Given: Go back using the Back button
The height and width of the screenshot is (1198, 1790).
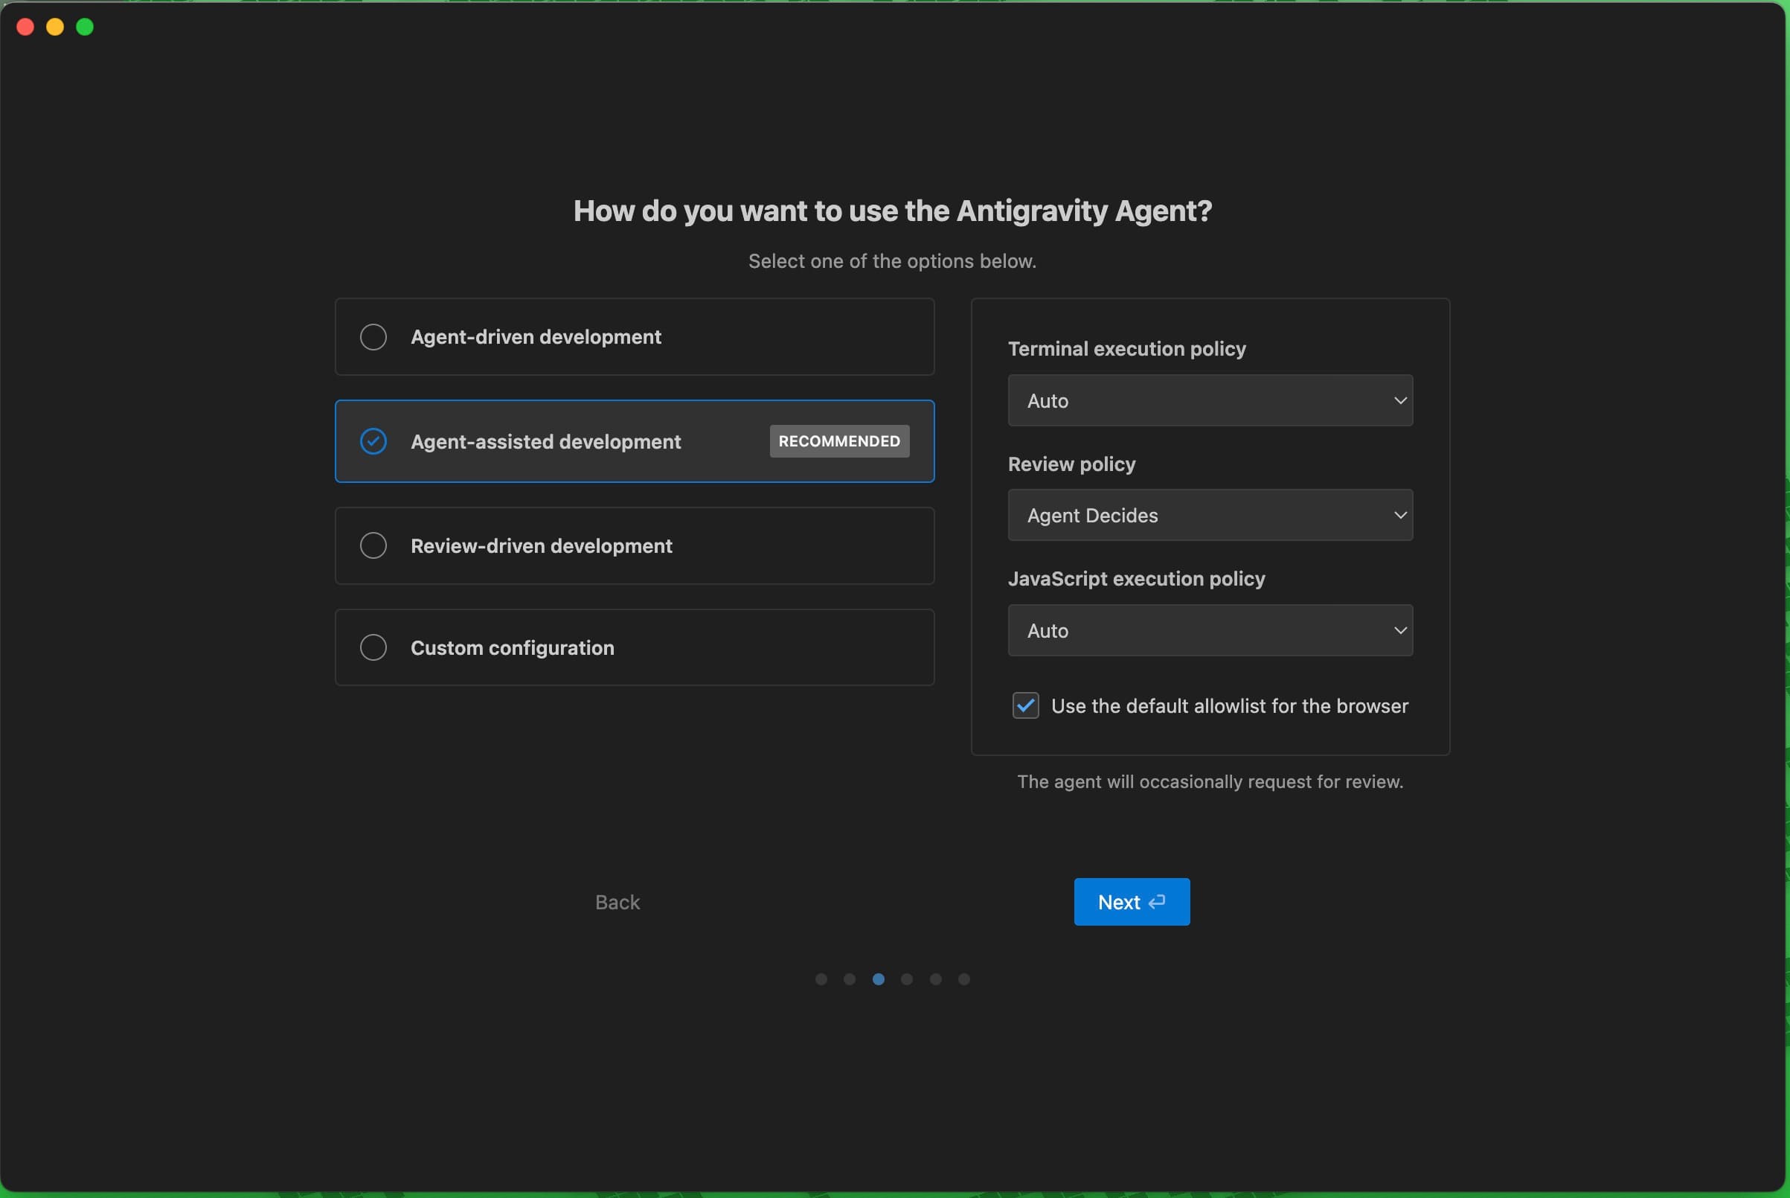Looking at the screenshot, I should (617, 902).
